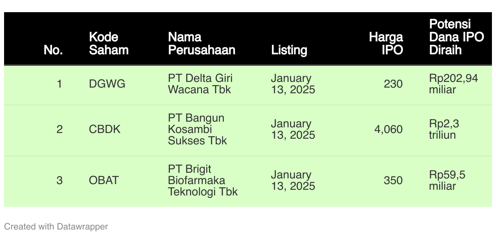
Task: Select 'Potensi Dana IPO Diraih' header
Action: click(x=457, y=37)
